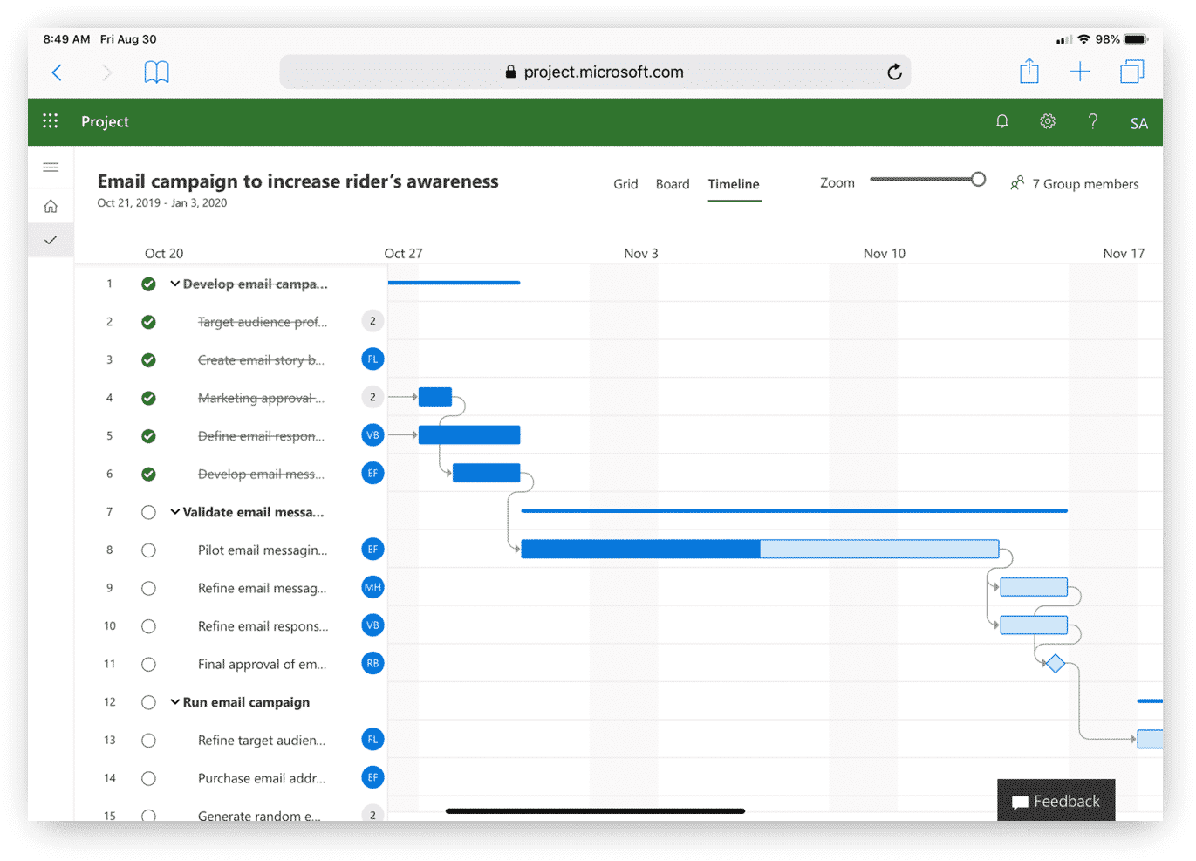The image size is (1196, 861).
Task: Mark Final approval task complete
Action: pos(148,665)
